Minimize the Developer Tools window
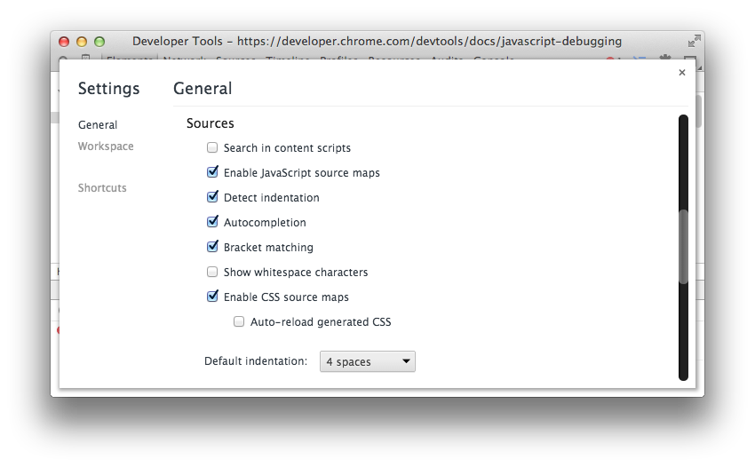This screenshot has height=467, width=755. pyautogui.click(x=82, y=41)
